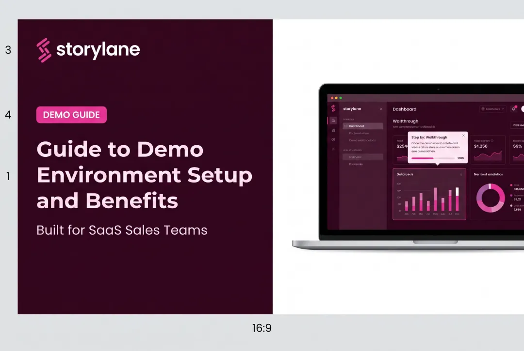
Task: Click the green maximize dot on the mockup window
Action: tap(341, 98)
